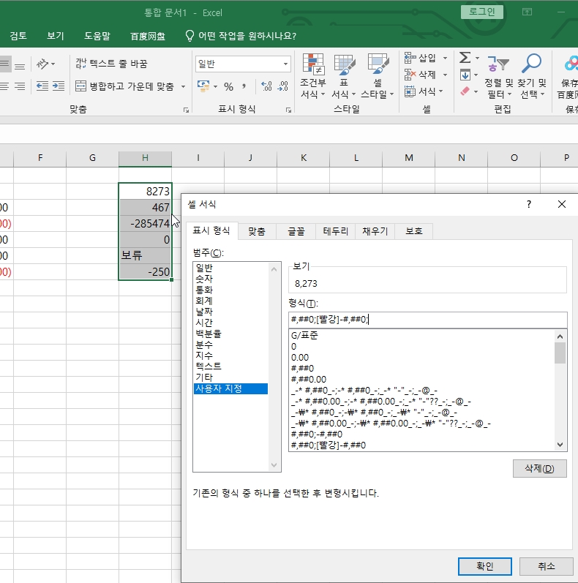Viewport: 578px width, 583px height.
Task: Select the 숫자 category
Action: pyautogui.click(x=230, y=279)
